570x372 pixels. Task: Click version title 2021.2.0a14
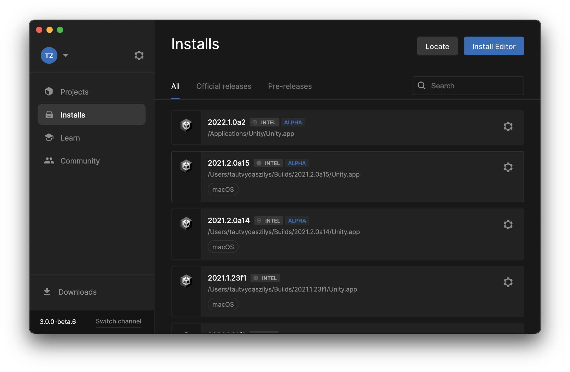click(x=229, y=220)
